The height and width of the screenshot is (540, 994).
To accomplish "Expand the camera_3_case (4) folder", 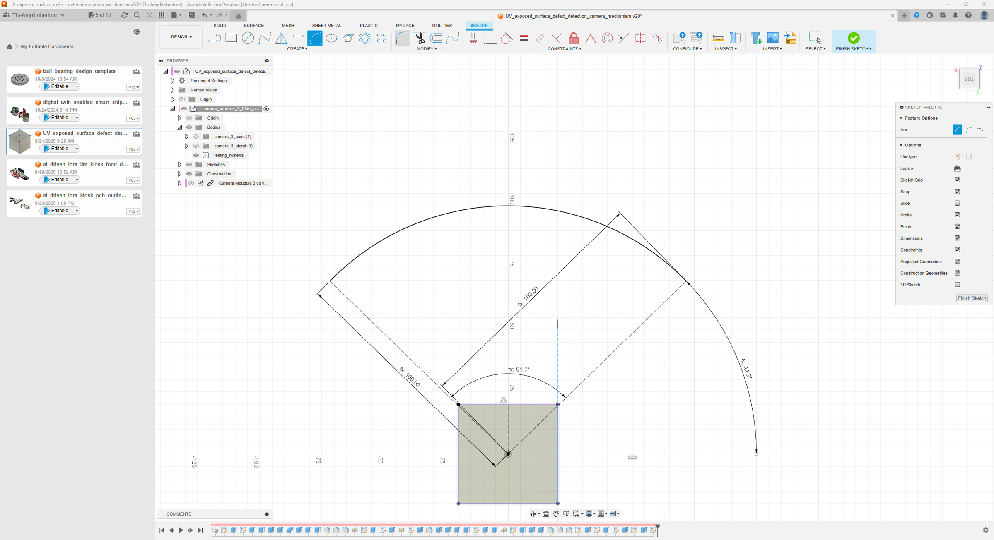I will tap(186, 137).
